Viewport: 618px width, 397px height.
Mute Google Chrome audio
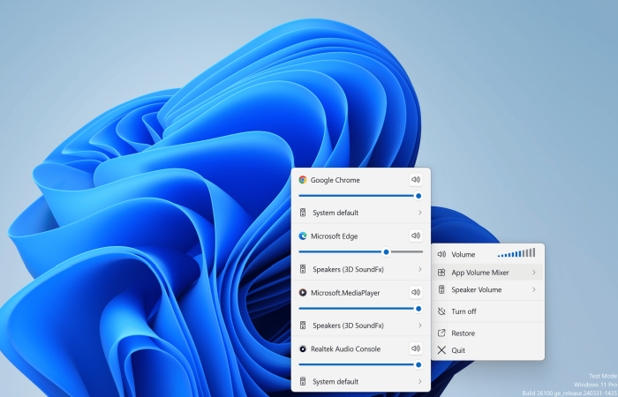point(416,180)
